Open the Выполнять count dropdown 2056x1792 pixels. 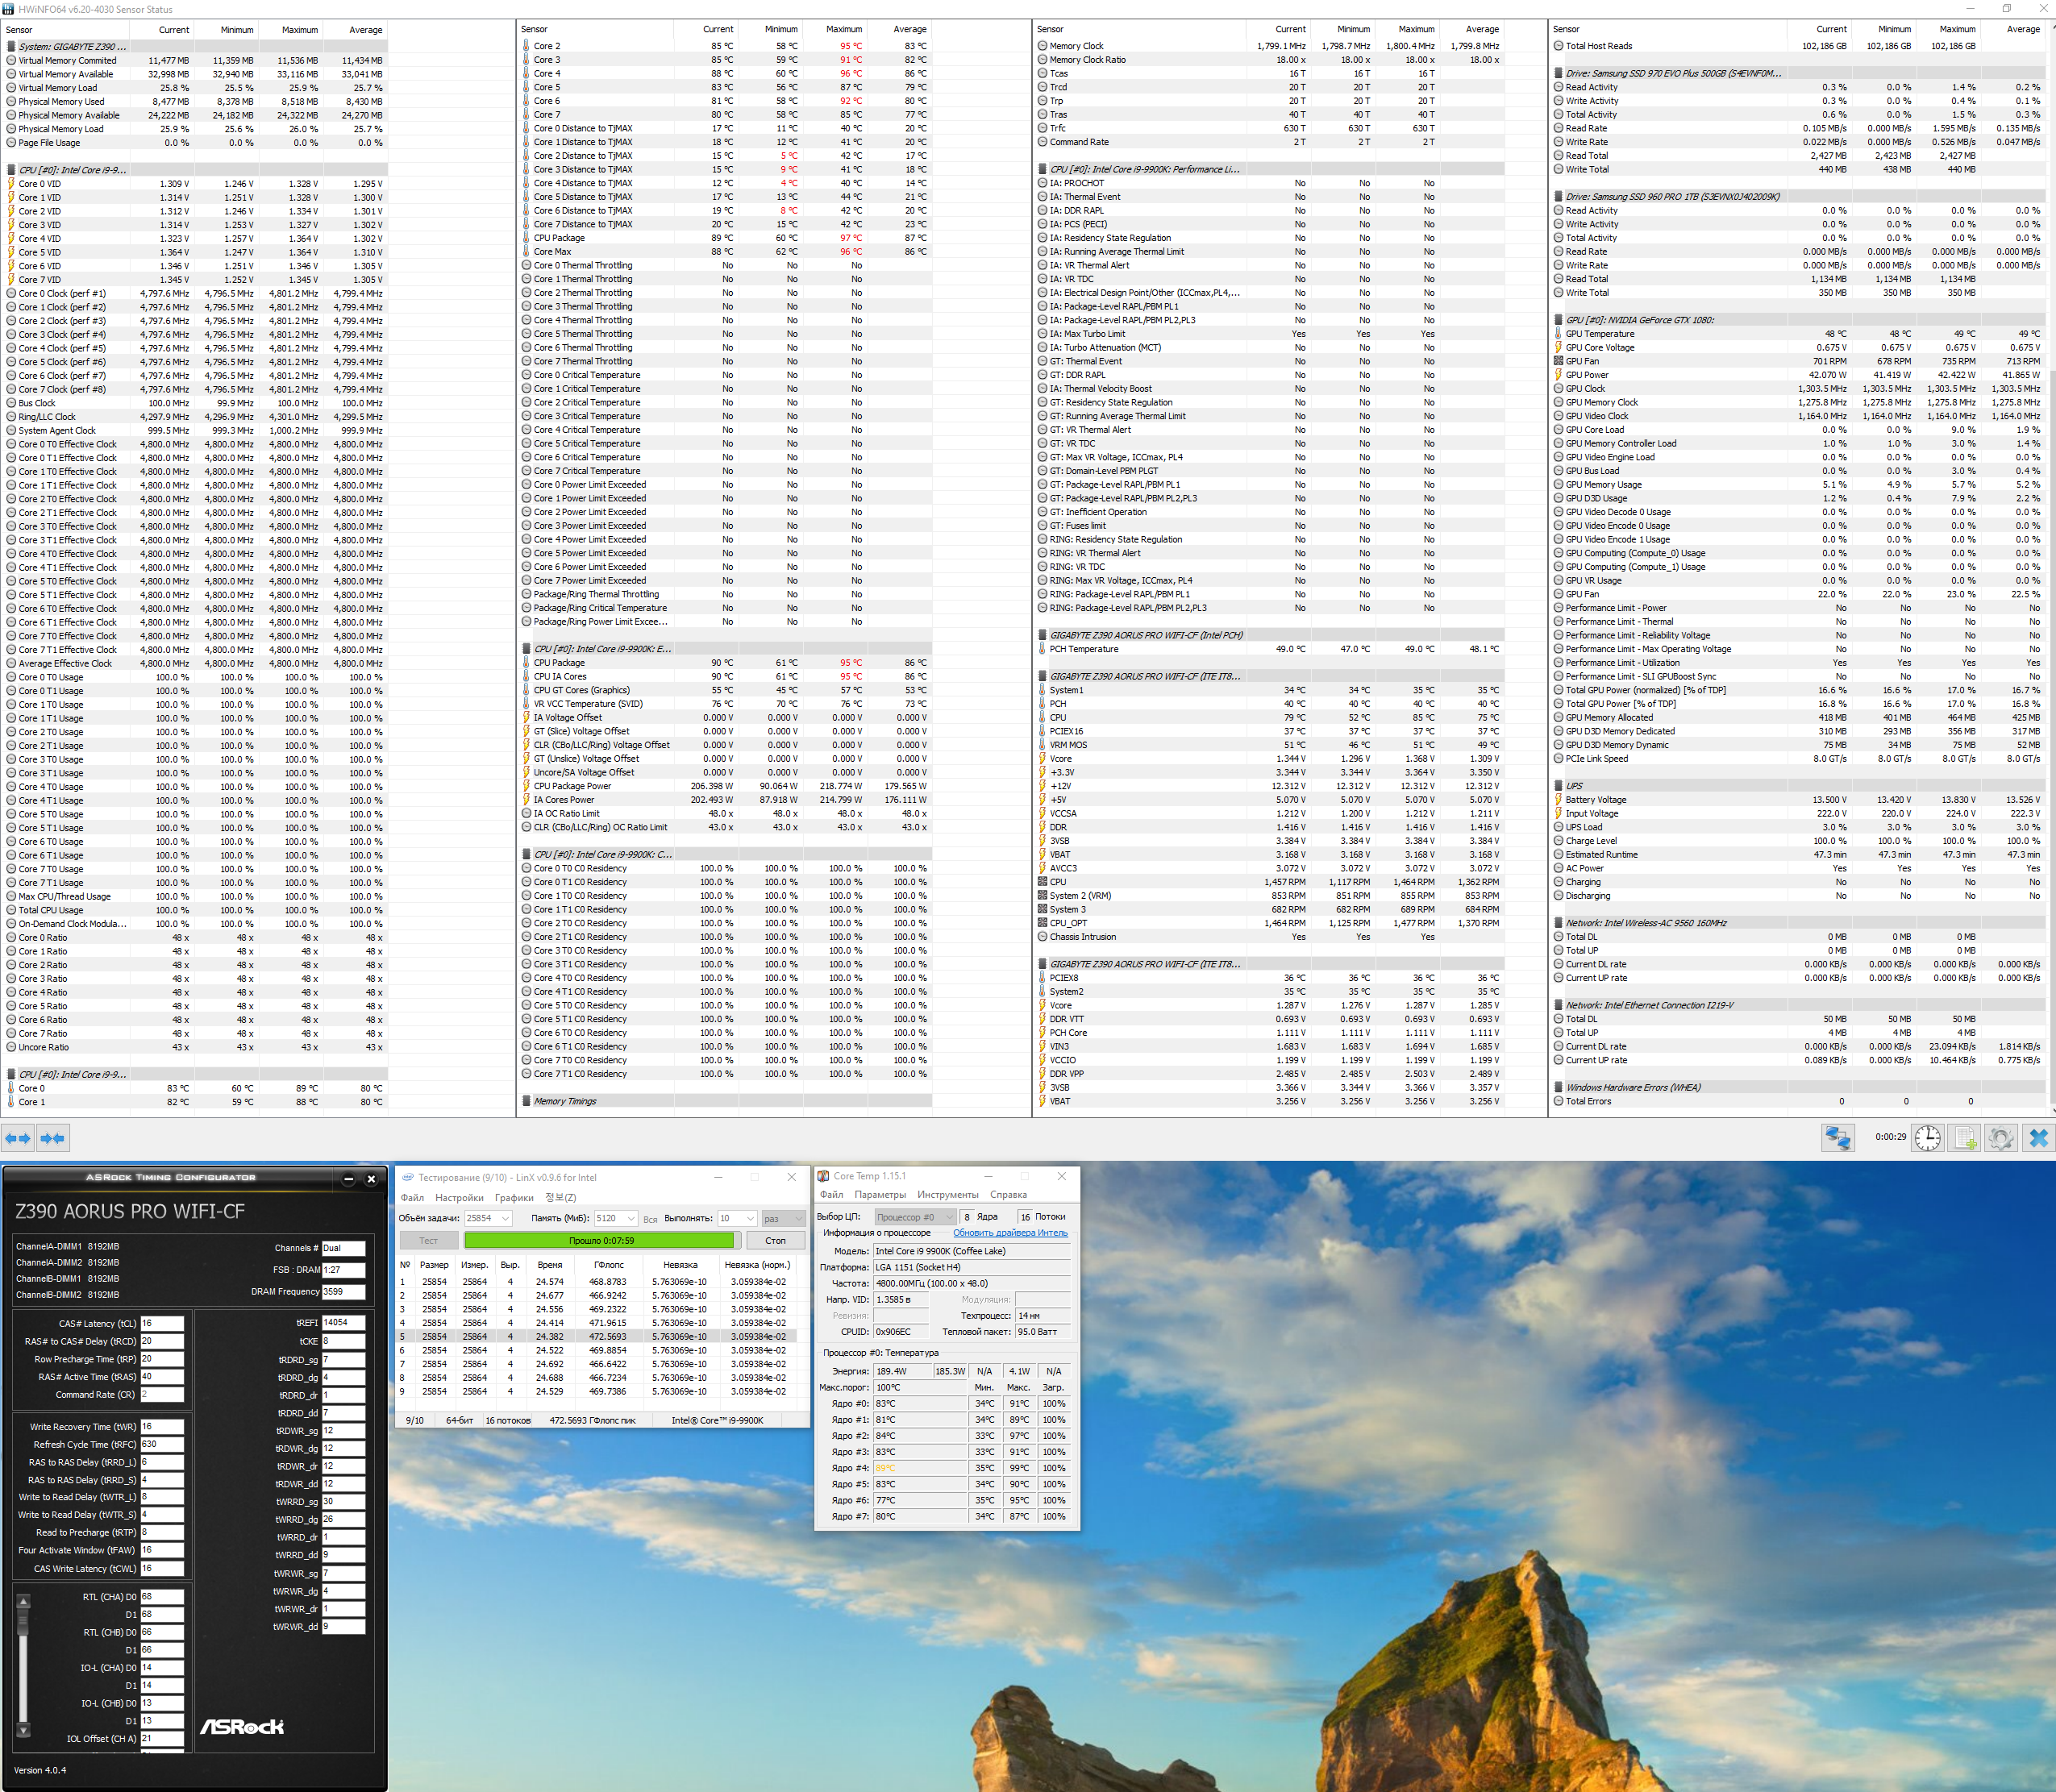click(750, 1218)
